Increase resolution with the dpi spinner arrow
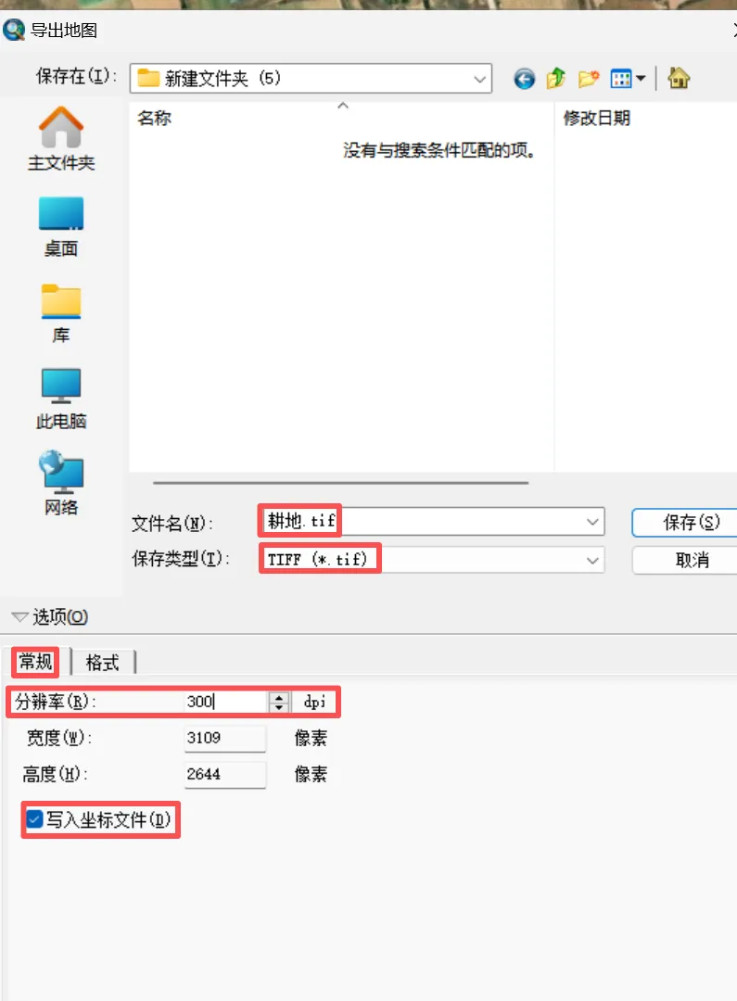 [x=278, y=696]
